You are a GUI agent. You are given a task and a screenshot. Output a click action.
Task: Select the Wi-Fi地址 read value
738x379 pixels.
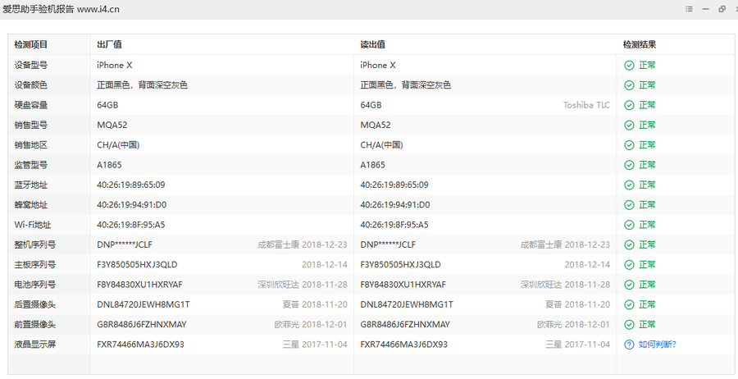(x=394, y=225)
